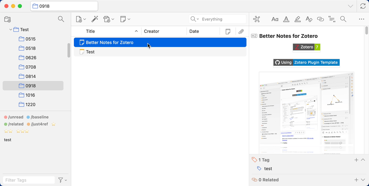
Task: Filter by /just4ref tag
Action: [x=37, y=124]
